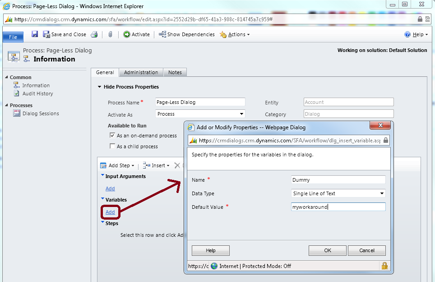Activate the process using Activate button
This screenshot has width=435, height=282.
point(136,34)
